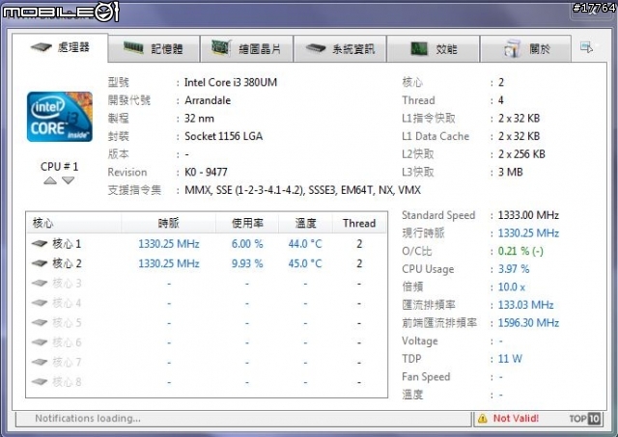Image resolution: width=618 pixels, height=437 pixels.
Task: Click the chip icon for 核心 2
Action: (x=40, y=263)
